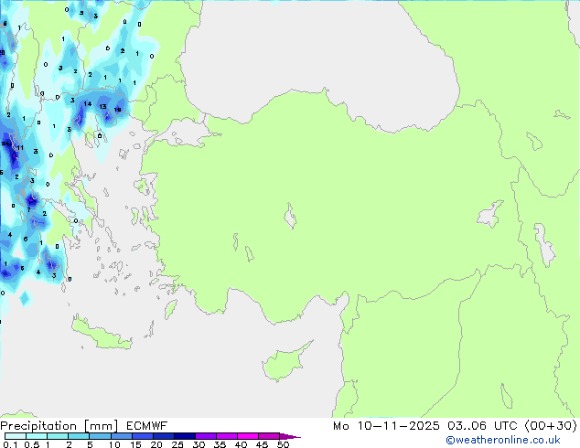Click legend scale label "10"
The width and height of the screenshot is (580, 448).
coord(114,444)
